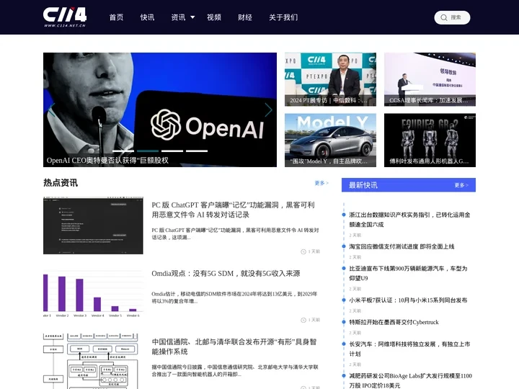This screenshot has height=389, width=519.
Task: Click the Omdia估计 summary text
Action: pos(234,298)
